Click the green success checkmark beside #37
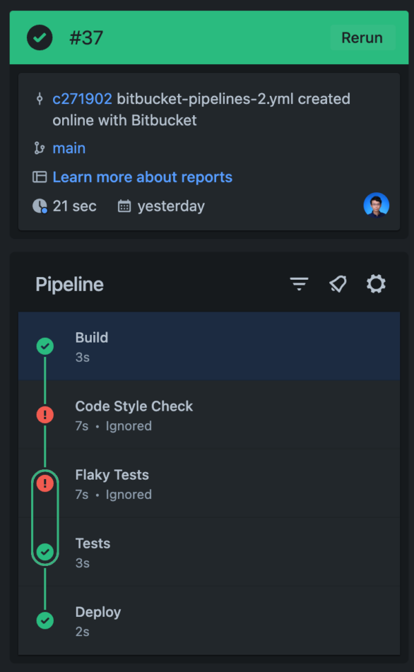The image size is (414, 672). tap(40, 38)
